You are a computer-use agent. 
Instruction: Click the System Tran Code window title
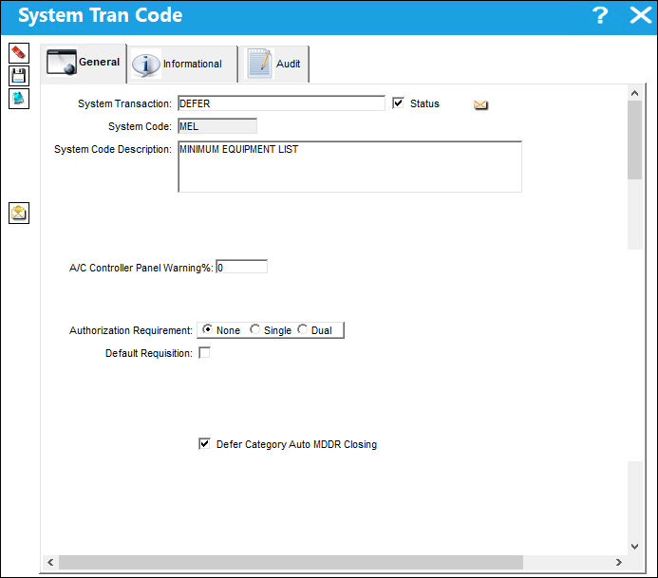coord(101,15)
